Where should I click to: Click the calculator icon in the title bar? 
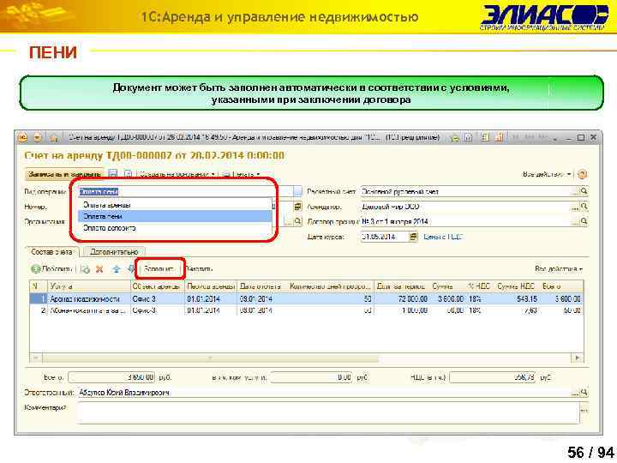pyautogui.click(x=485, y=137)
